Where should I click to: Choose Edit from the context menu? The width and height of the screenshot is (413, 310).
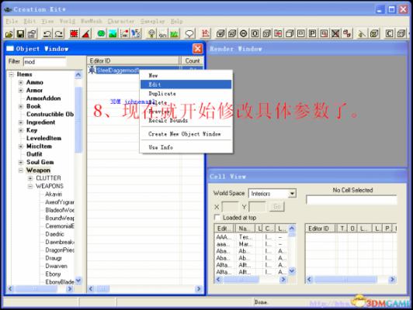click(186, 84)
